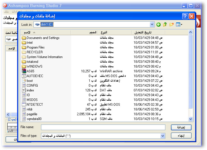207x150 pixels.
Task: Click the disk drive icon in main window
Action: 8,39
